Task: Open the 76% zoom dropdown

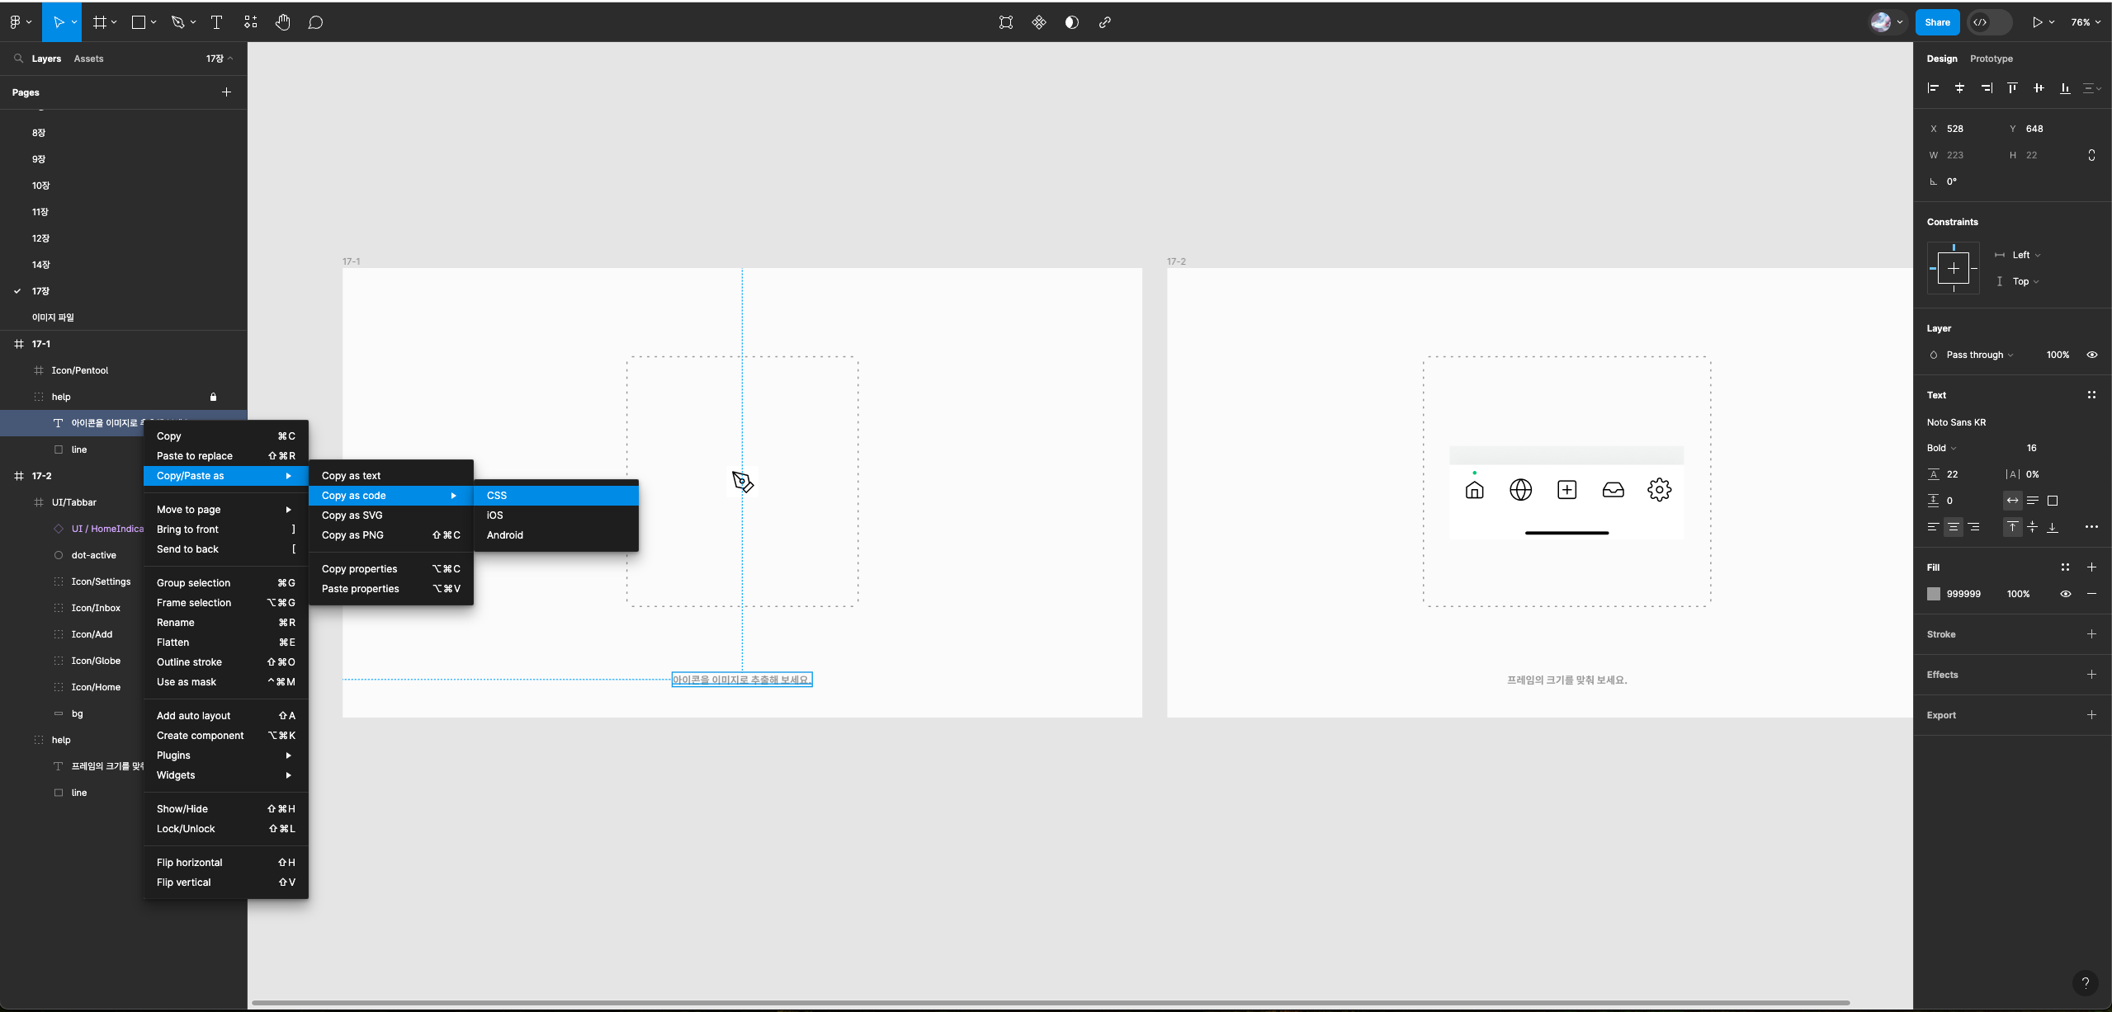Action: coord(2085,22)
